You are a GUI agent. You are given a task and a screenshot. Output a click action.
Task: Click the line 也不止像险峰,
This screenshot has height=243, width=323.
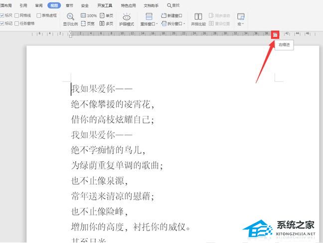(99, 212)
